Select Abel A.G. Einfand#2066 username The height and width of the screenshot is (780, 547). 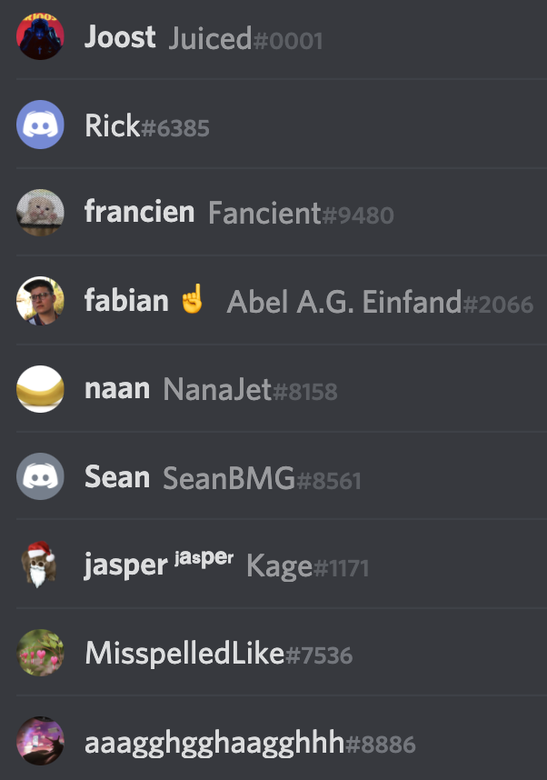tap(380, 302)
